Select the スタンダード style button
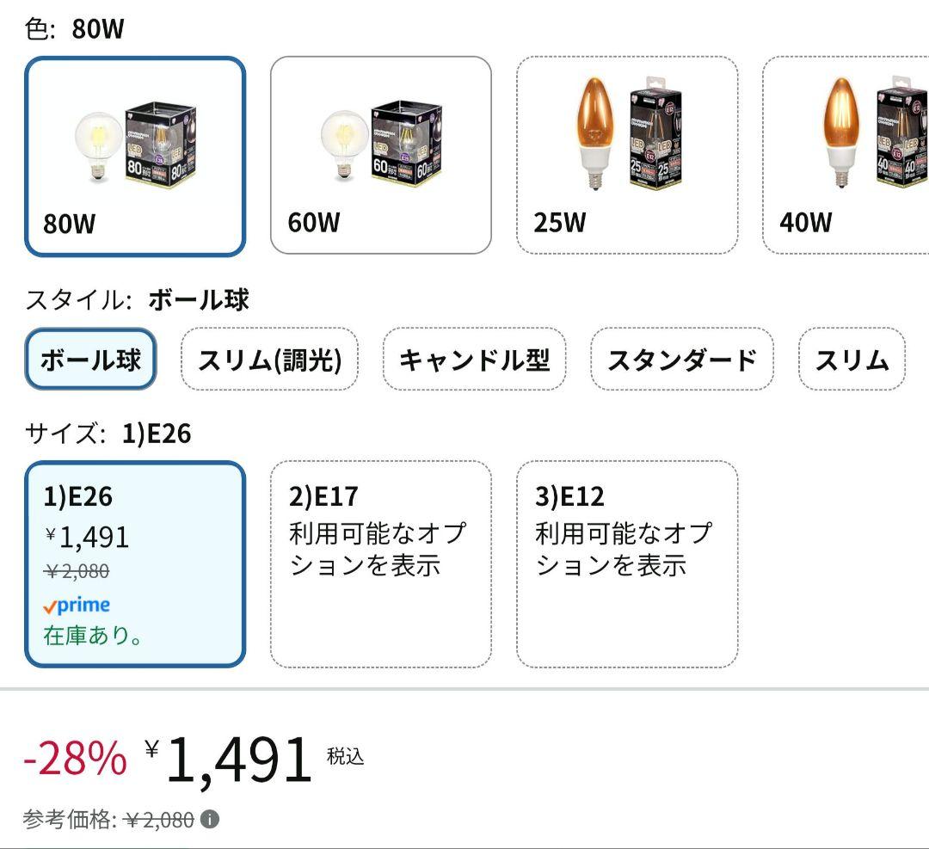The width and height of the screenshot is (929, 849). point(682,360)
